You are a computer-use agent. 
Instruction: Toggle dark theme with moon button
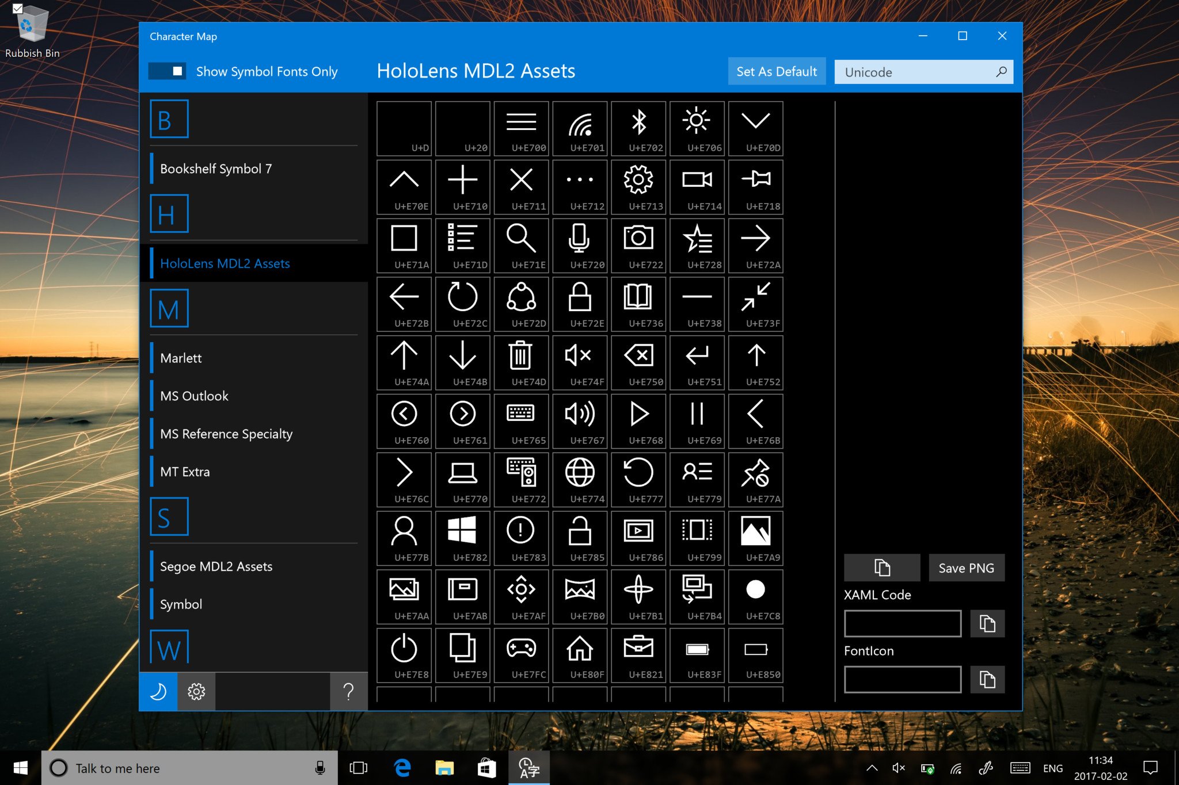point(158,691)
